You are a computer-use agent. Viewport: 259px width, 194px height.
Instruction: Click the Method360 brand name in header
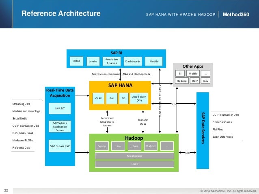coord(236,15)
